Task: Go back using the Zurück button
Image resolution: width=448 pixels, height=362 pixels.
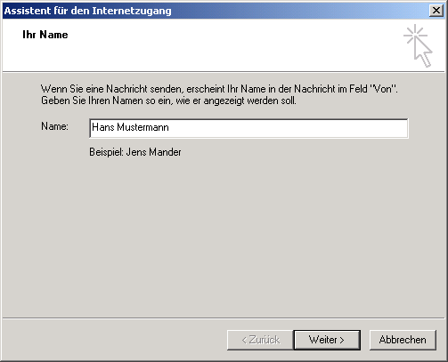Action: (260, 340)
